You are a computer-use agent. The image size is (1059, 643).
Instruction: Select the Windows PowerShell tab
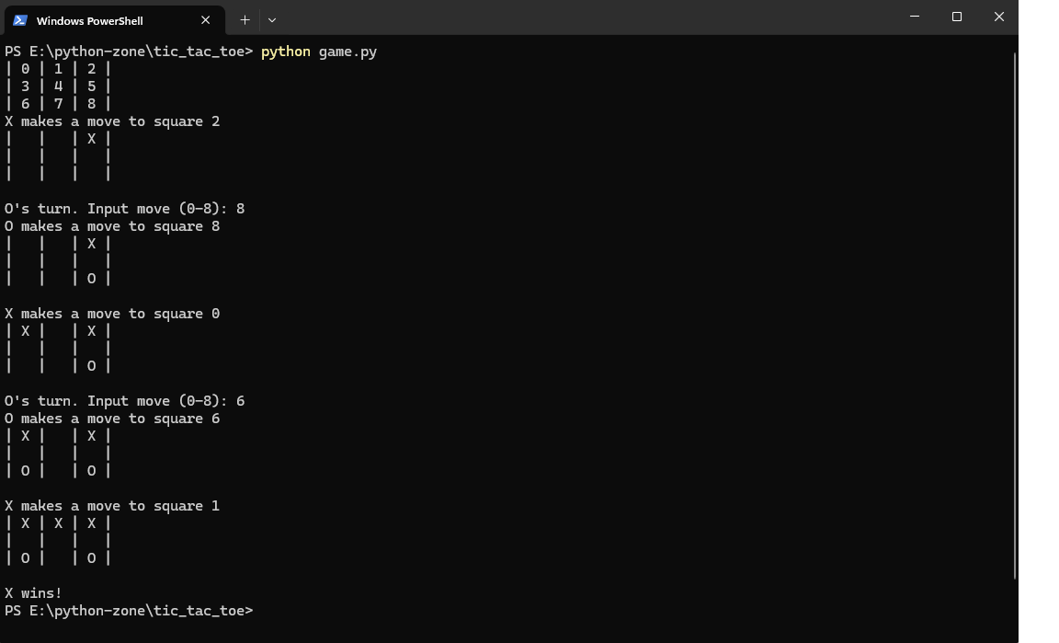101,20
